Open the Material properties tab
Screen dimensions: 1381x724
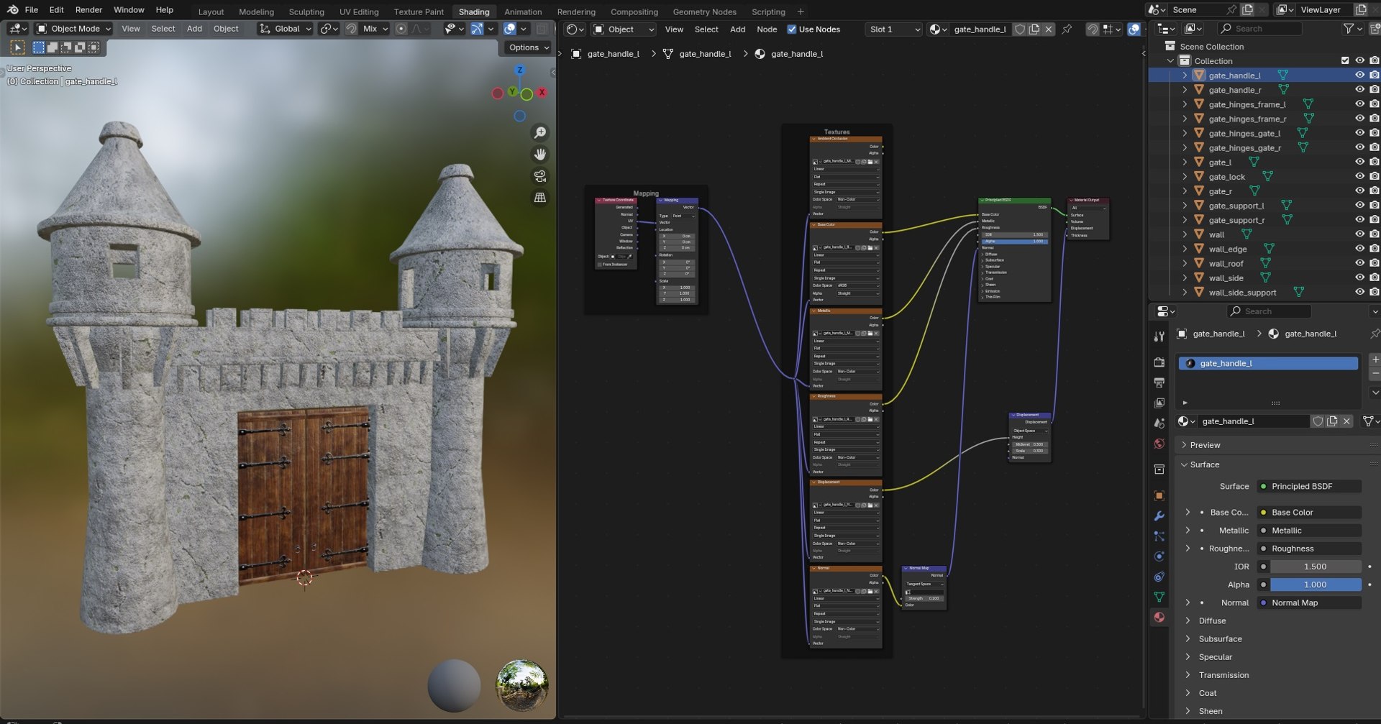coord(1159,617)
